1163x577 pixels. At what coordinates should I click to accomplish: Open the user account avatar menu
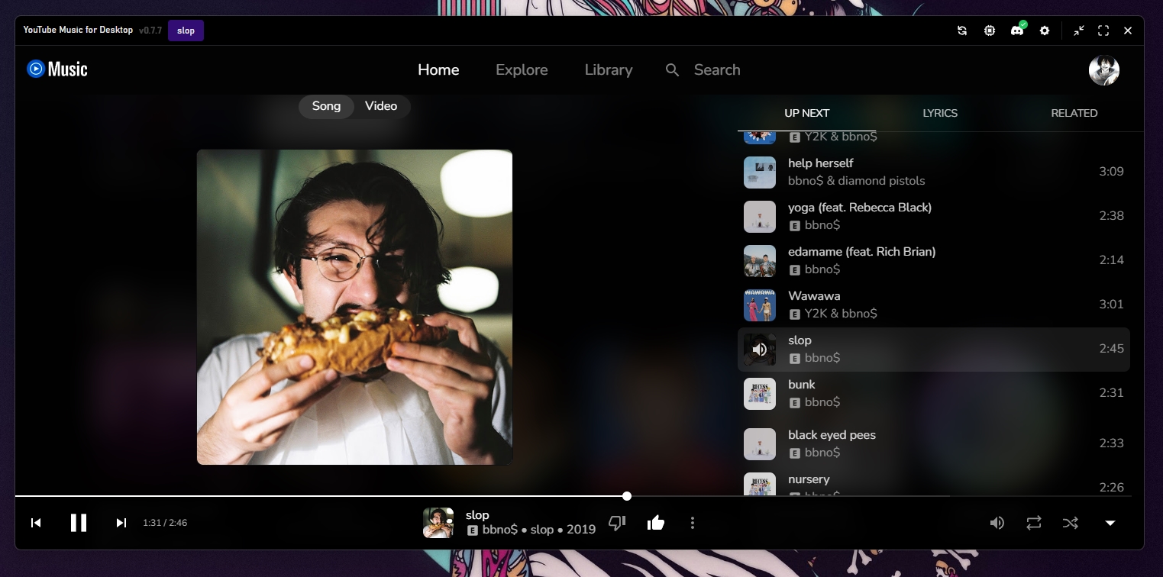pos(1103,70)
